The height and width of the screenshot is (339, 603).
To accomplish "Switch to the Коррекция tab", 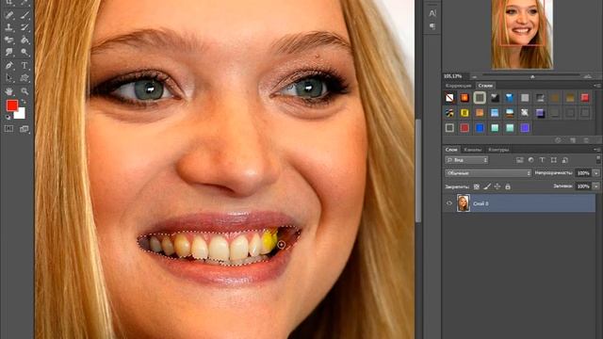I will (458, 86).
